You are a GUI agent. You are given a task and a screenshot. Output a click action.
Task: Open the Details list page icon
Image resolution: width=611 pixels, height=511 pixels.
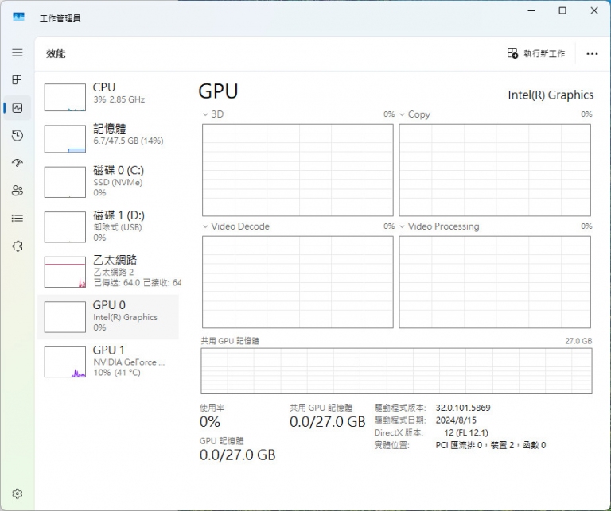click(x=18, y=218)
